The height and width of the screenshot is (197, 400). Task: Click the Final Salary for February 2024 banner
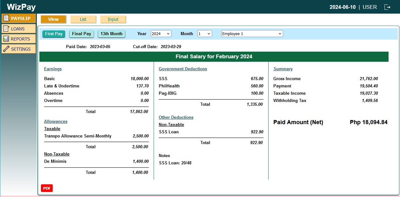click(x=214, y=57)
